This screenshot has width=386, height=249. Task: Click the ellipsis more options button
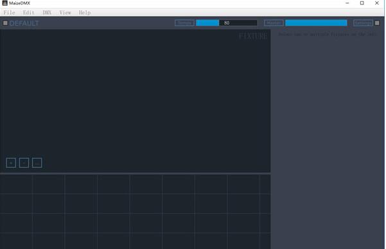pos(37,163)
